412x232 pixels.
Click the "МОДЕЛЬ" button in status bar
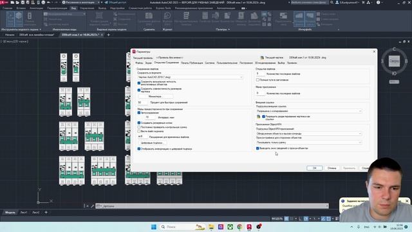tap(277, 218)
